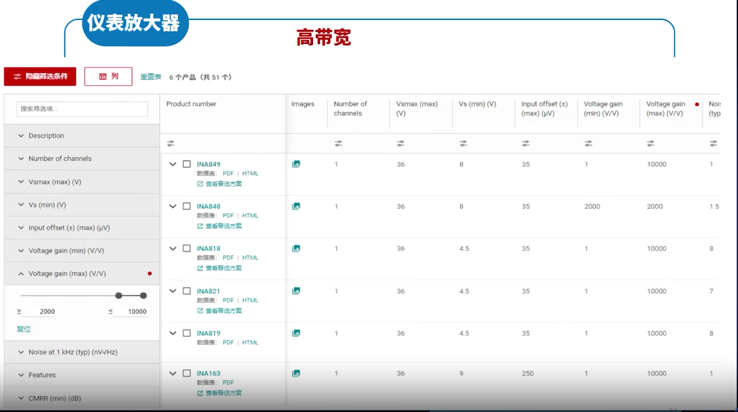This screenshot has height=412, width=738.
Task: Click external link icon in INA821 row
Action: [x=200, y=311]
